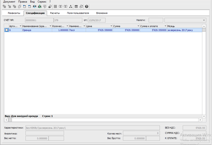Click the hierarchy tree structure icon
212x145 pixels.
(x=71, y=6)
